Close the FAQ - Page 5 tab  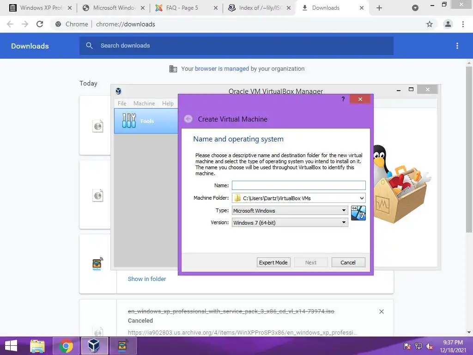(x=216, y=8)
